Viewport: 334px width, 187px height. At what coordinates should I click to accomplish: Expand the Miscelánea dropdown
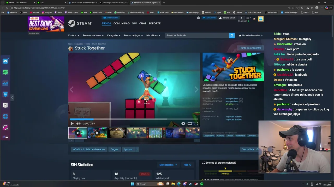153,35
